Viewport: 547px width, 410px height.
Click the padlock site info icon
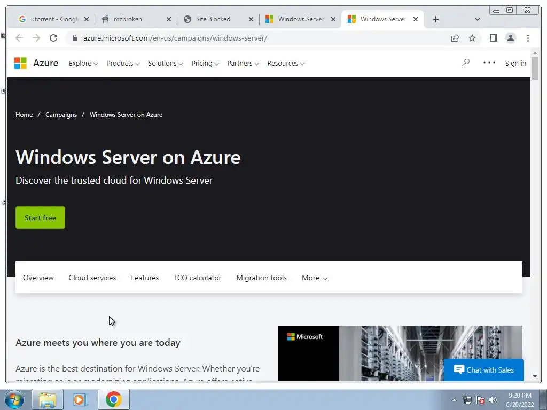(75, 38)
